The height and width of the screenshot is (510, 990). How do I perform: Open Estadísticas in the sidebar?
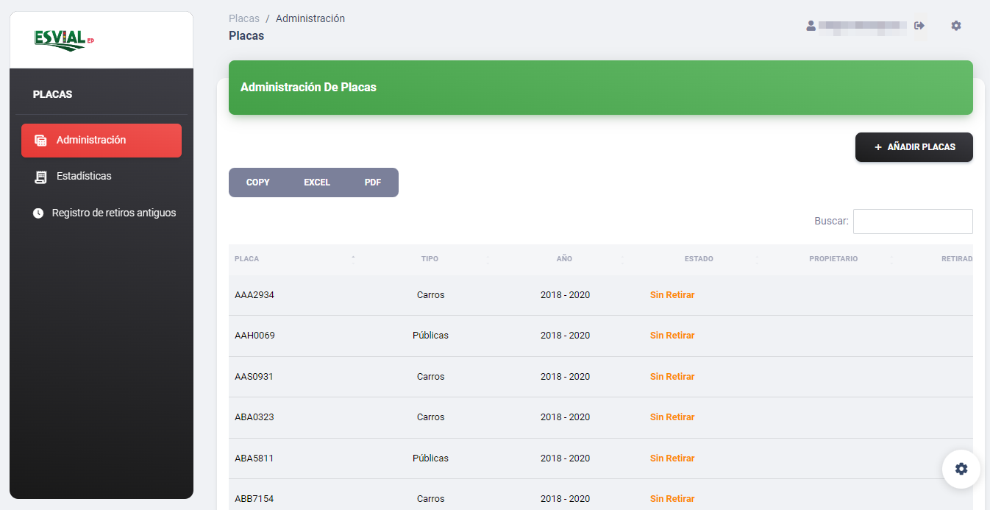[84, 177]
